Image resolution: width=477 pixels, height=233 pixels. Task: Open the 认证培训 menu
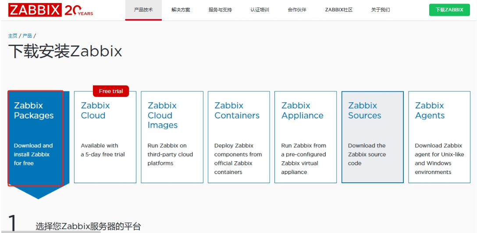[260, 10]
